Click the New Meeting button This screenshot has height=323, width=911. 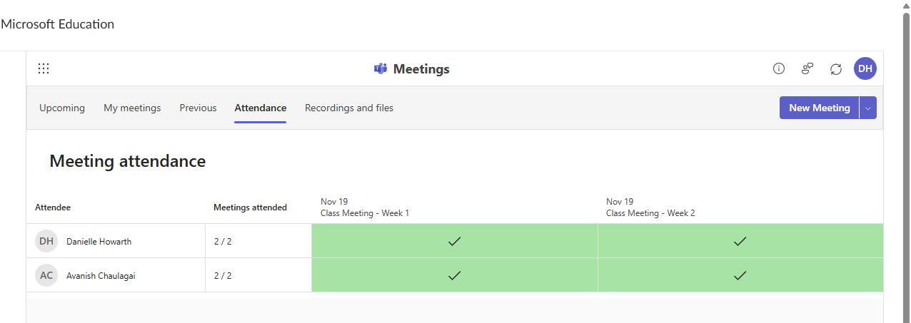[x=819, y=108]
